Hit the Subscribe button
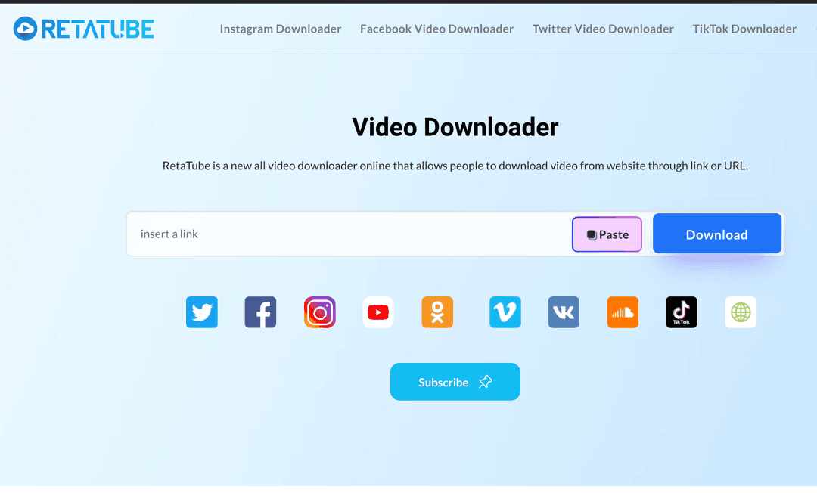This screenshot has height=493, width=817. coord(455,382)
